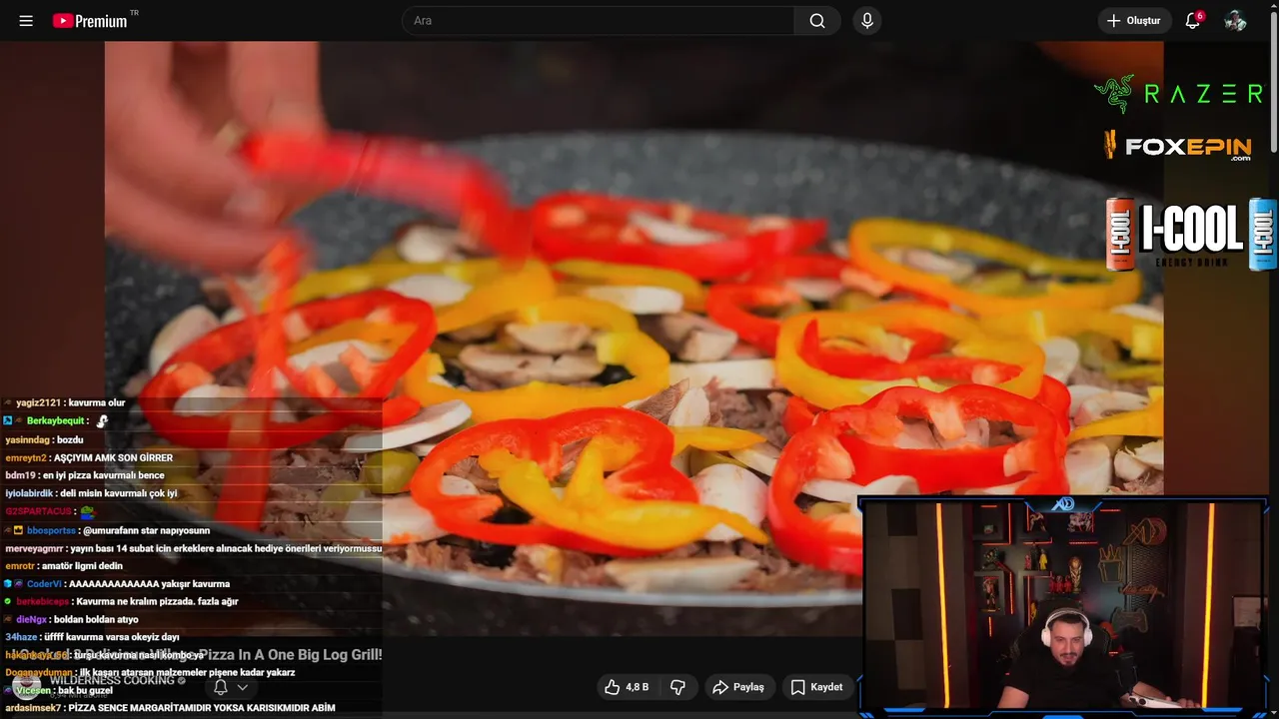Click chat username G2SPARTACUS
Image resolution: width=1279 pixels, height=719 pixels.
point(38,511)
